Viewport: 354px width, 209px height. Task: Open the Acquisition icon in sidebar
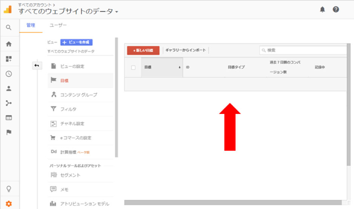click(x=9, y=103)
